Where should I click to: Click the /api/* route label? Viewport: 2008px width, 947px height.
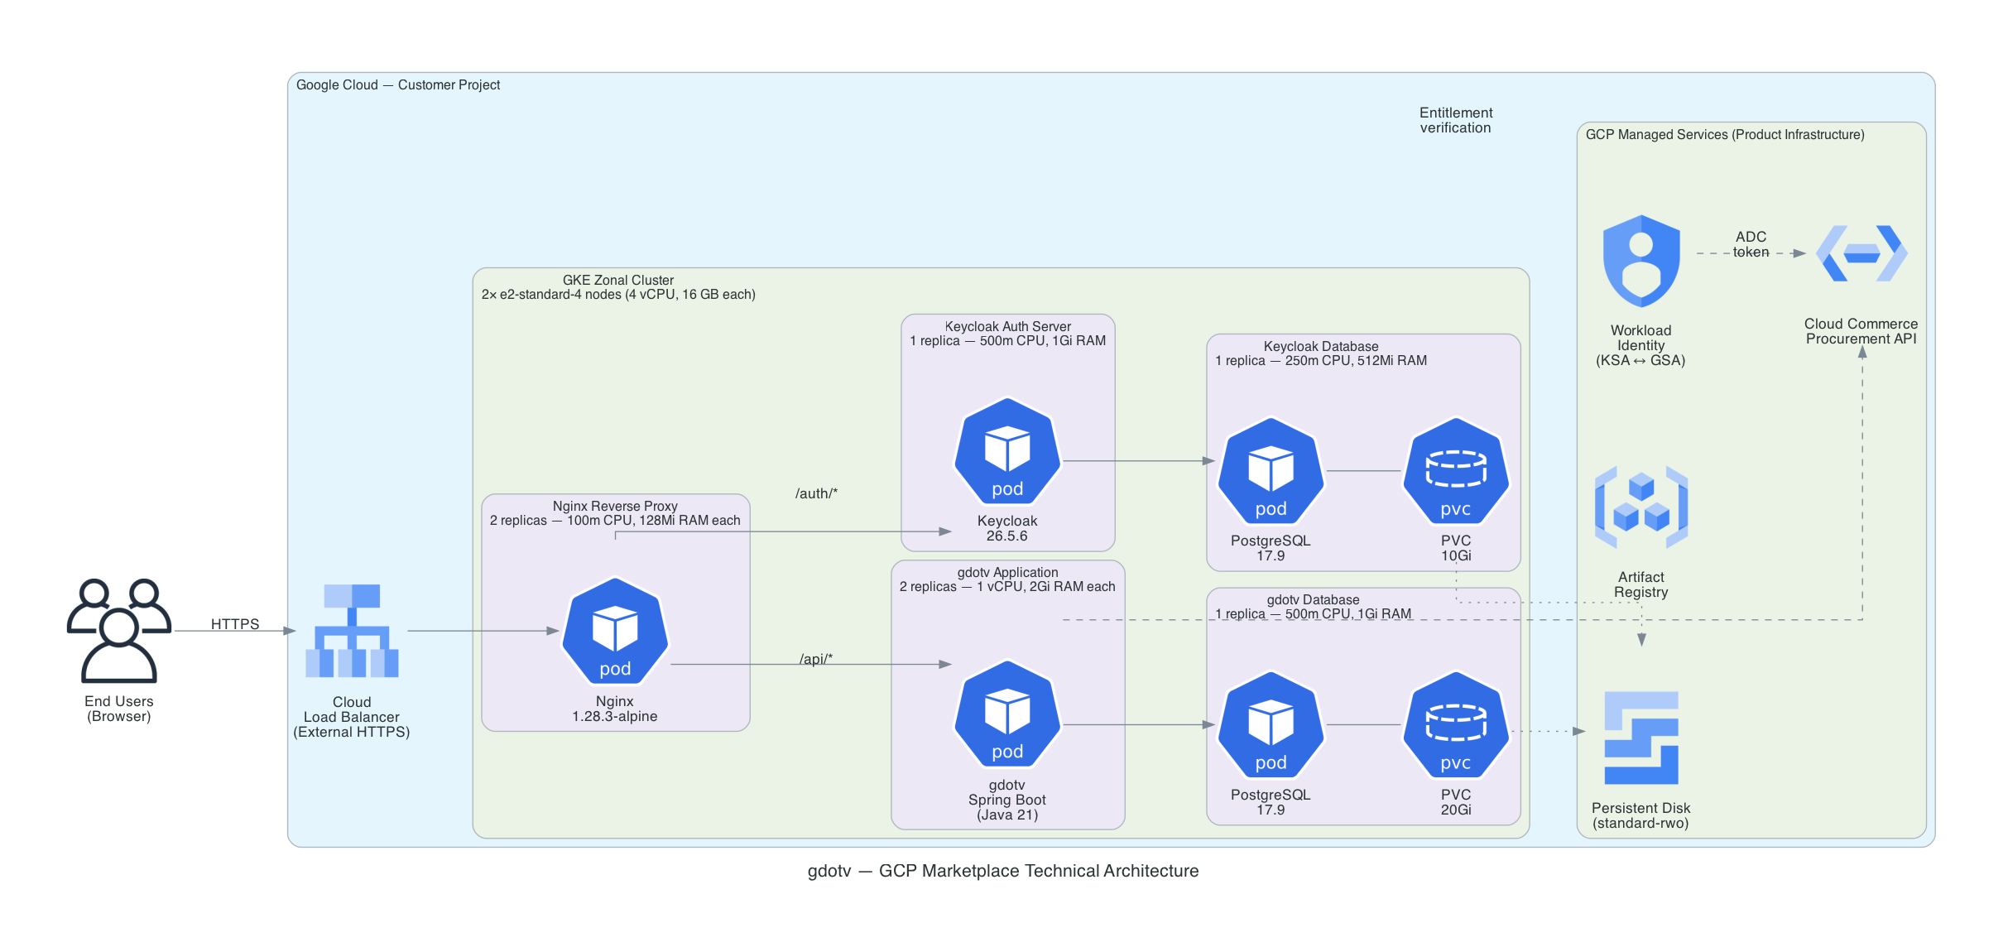coord(816,658)
